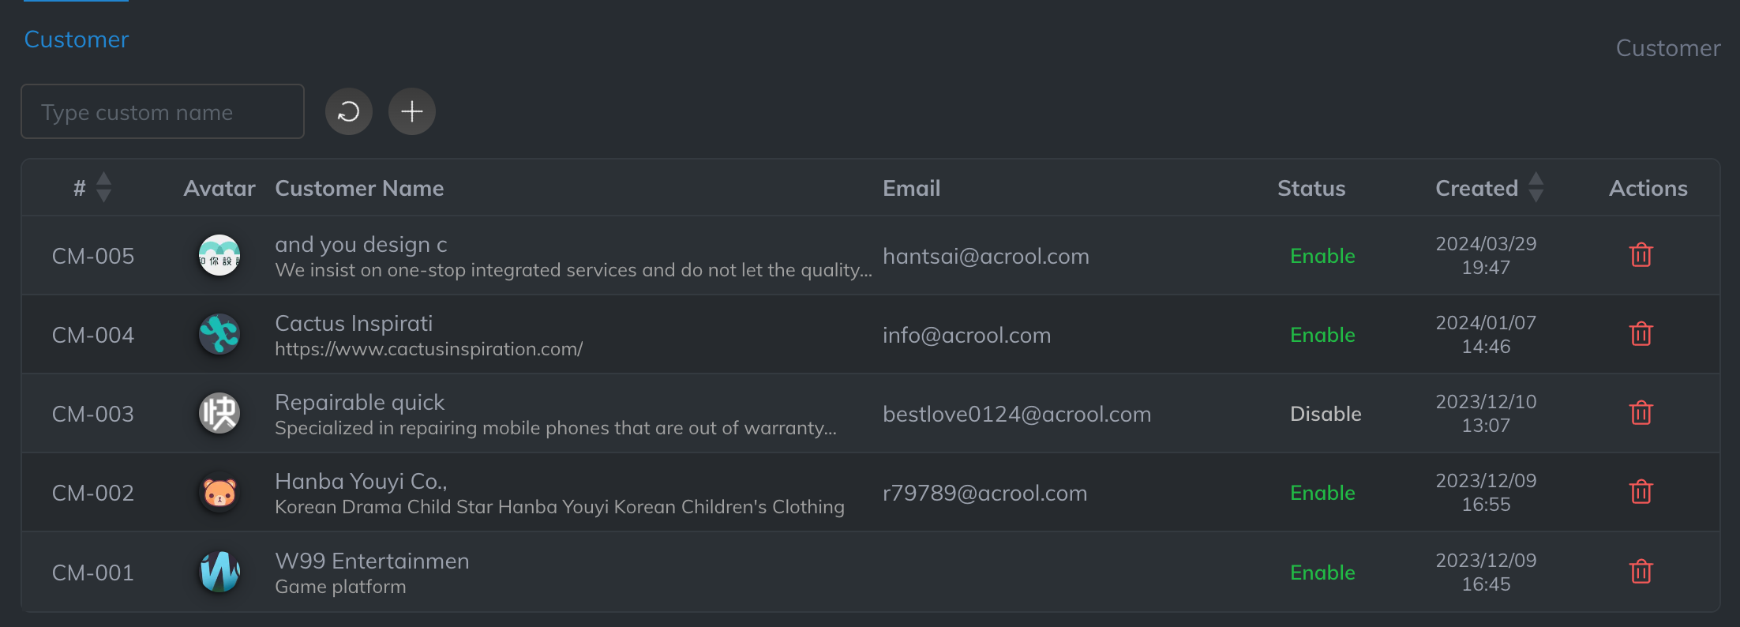Sort table by Created column arrows
Image resolution: width=1740 pixels, height=627 pixels.
(x=1536, y=188)
